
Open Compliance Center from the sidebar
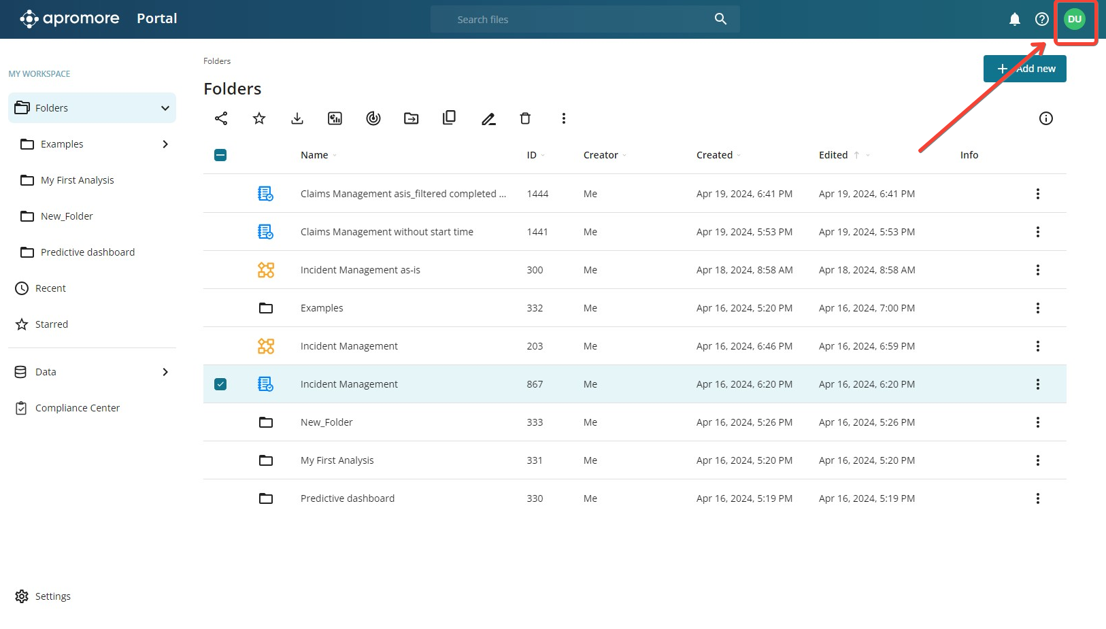[78, 408]
